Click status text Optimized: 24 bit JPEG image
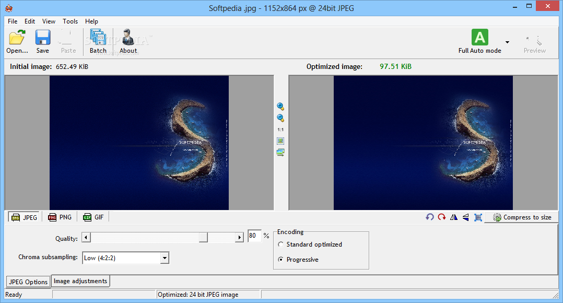The height and width of the screenshot is (303, 563). [198, 295]
